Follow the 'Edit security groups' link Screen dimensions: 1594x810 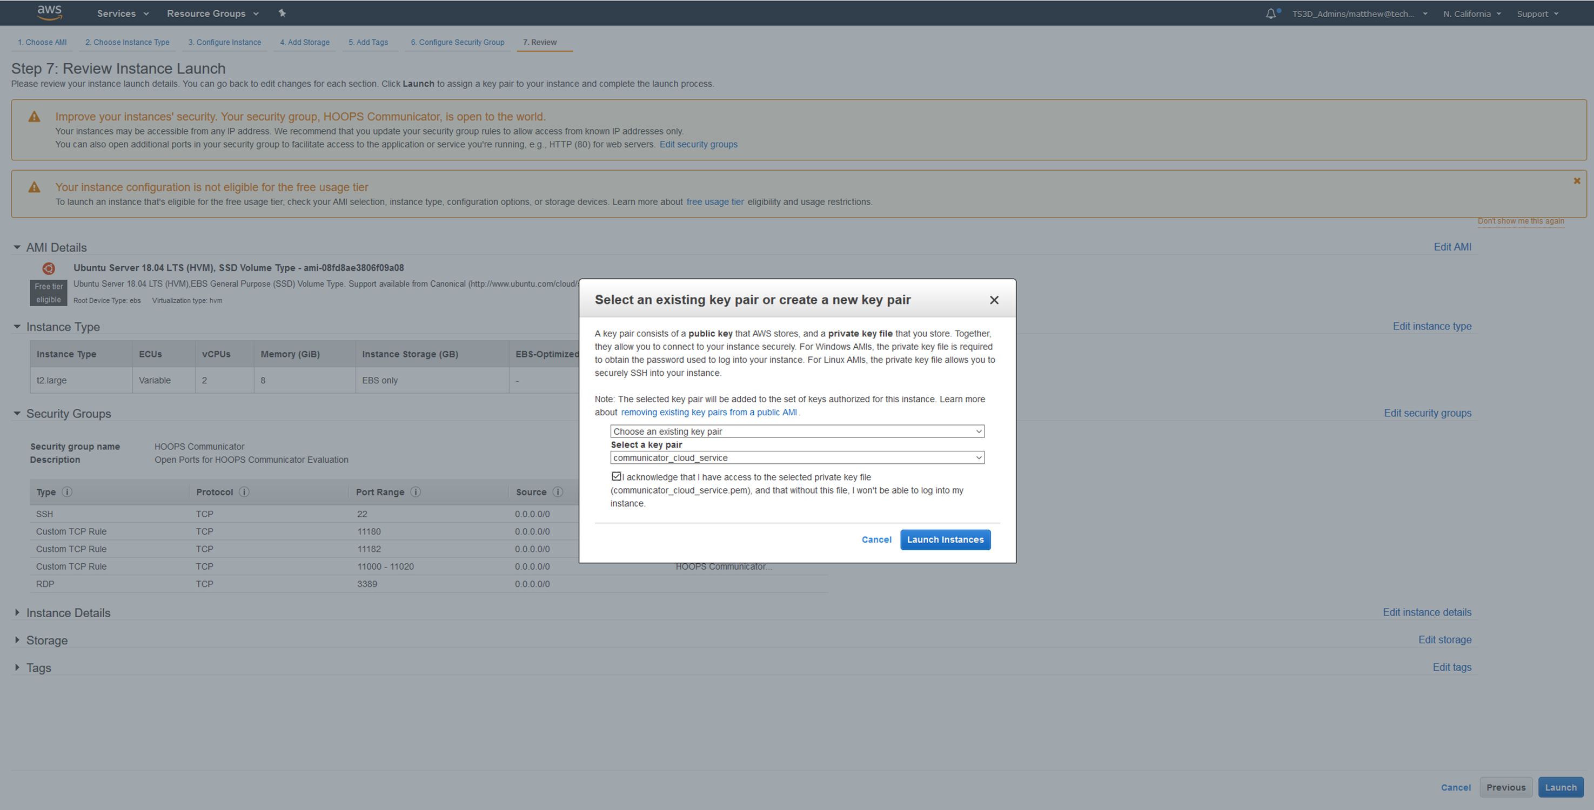(x=699, y=144)
